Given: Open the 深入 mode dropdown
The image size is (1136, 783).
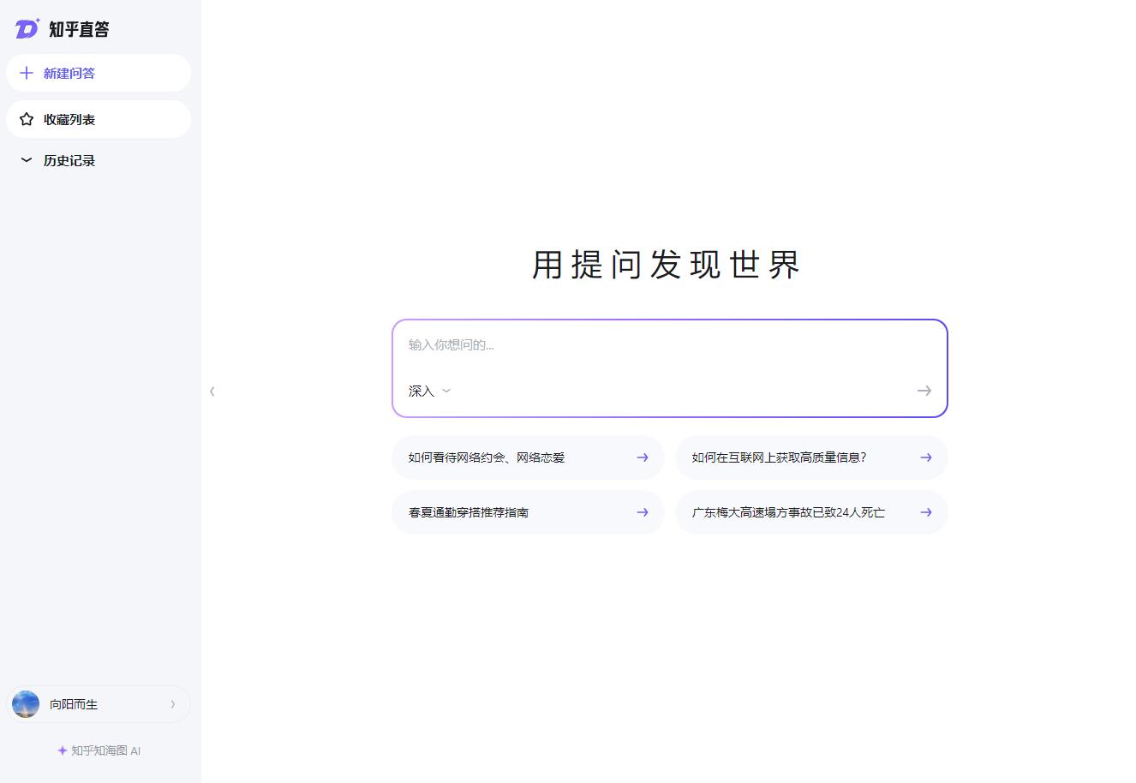Looking at the screenshot, I should [x=429, y=391].
